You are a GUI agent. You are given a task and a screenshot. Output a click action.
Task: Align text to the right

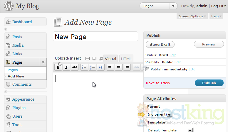coord(127,67)
